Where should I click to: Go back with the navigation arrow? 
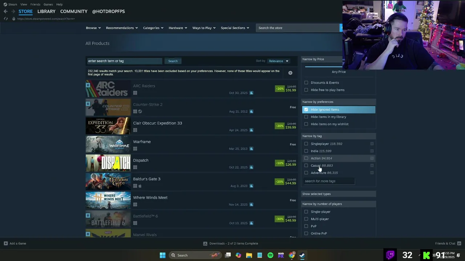(5, 12)
